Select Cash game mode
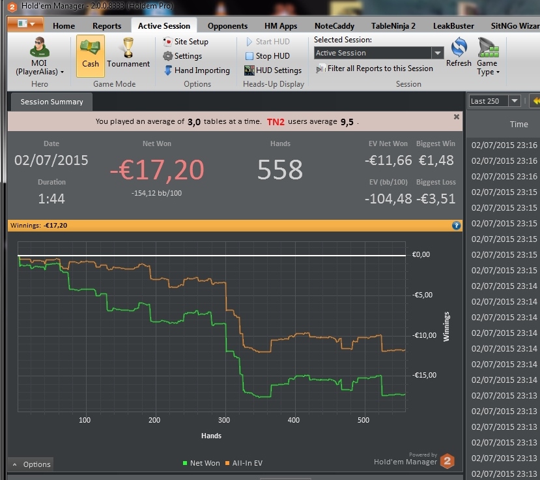The width and height of the screenshot is (540, 480). pyautogui.click(x=91, y=55)
